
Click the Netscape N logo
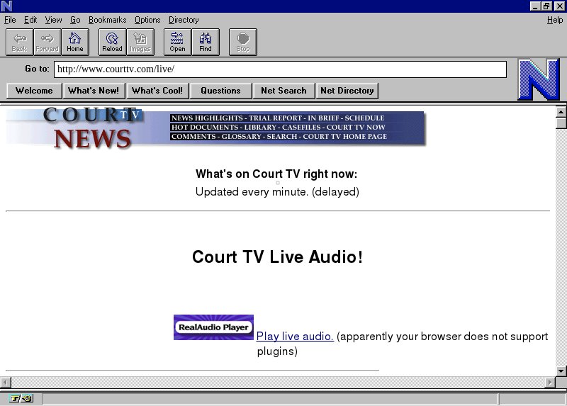[x=538, y=79]
